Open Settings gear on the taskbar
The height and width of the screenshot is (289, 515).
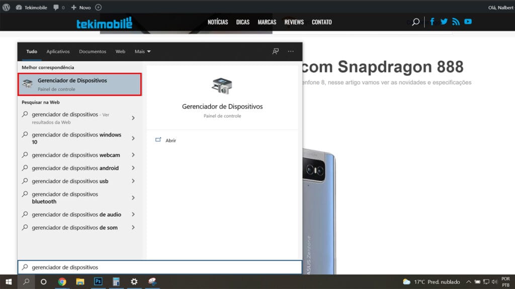[134, 282]
